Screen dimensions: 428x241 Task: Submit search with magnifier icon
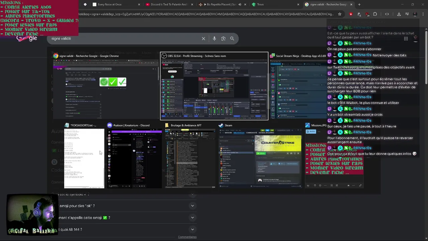coord(232,38)
